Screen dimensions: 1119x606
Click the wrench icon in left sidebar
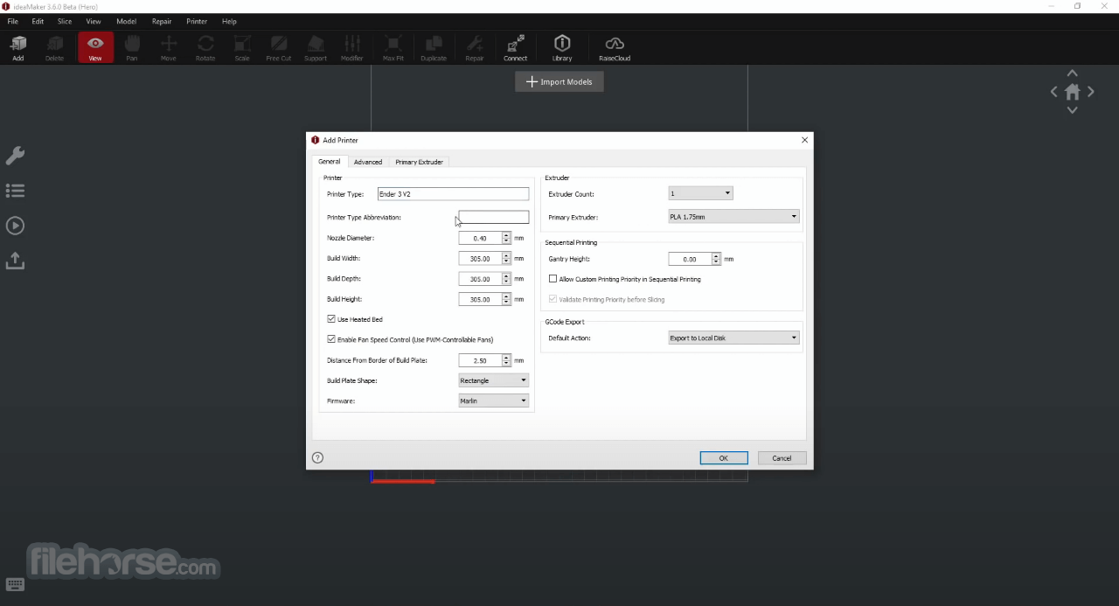(x=15, y=156)
